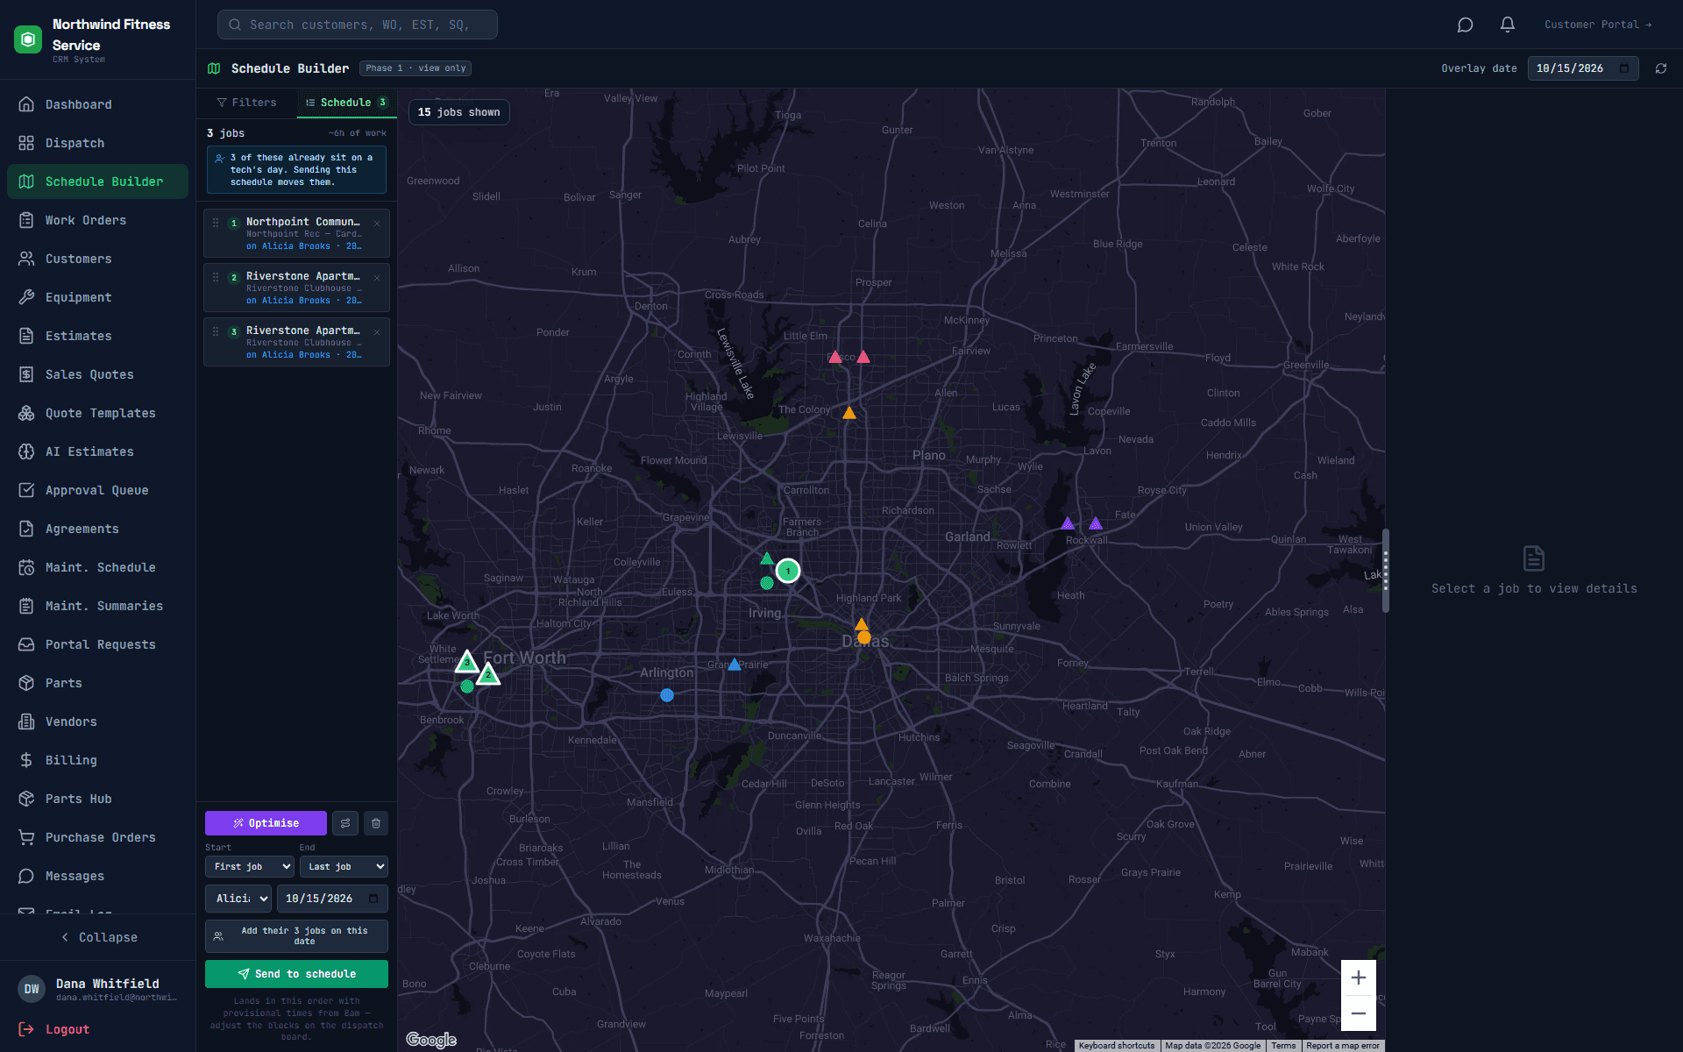Grab the drag handle of job 3
Screen dimensions: 1683x1052
216,331
